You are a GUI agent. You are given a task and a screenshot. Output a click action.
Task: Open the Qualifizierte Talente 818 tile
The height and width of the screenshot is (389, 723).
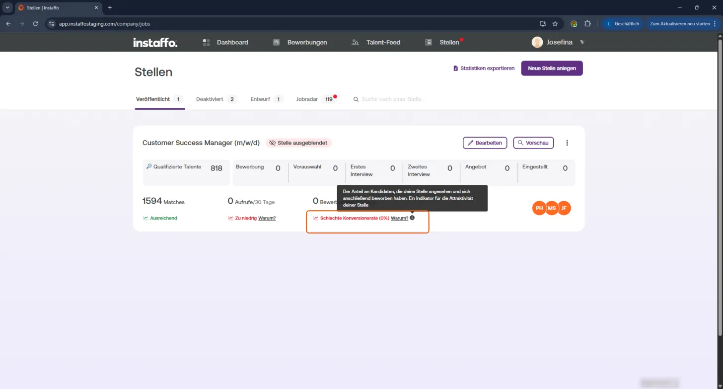click(186, 172)
